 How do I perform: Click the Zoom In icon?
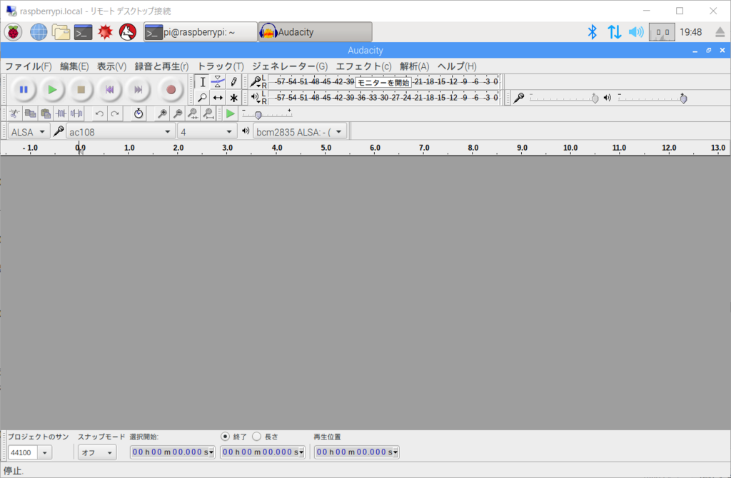162,113
